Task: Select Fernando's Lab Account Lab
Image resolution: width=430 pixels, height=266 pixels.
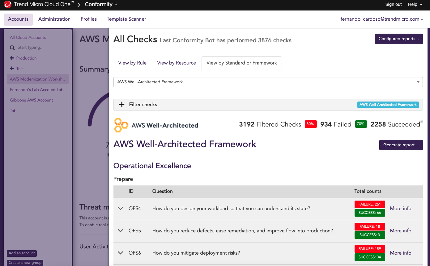Action: (36, 89)
